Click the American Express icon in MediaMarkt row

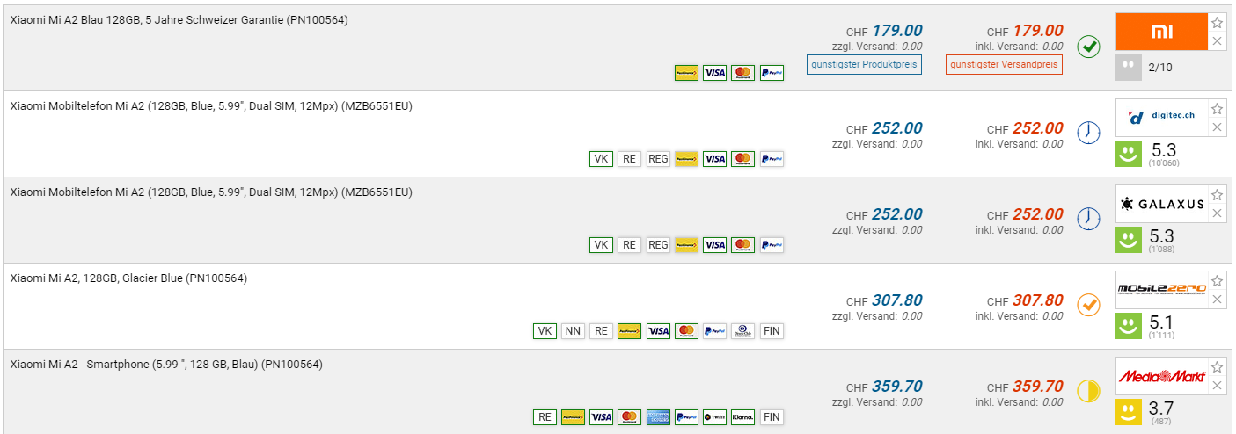[x=658, y=417]
